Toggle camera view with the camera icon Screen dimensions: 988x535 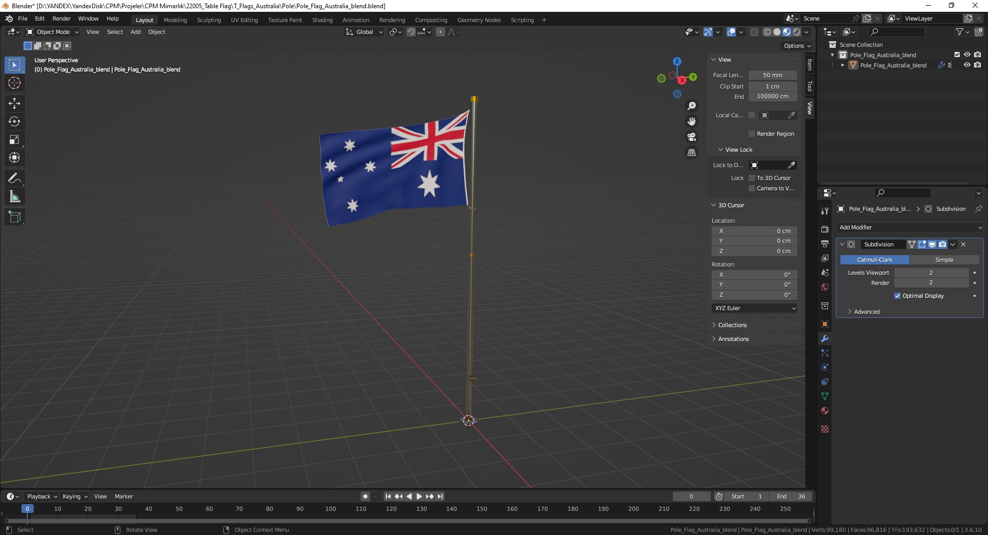(692, 137)
